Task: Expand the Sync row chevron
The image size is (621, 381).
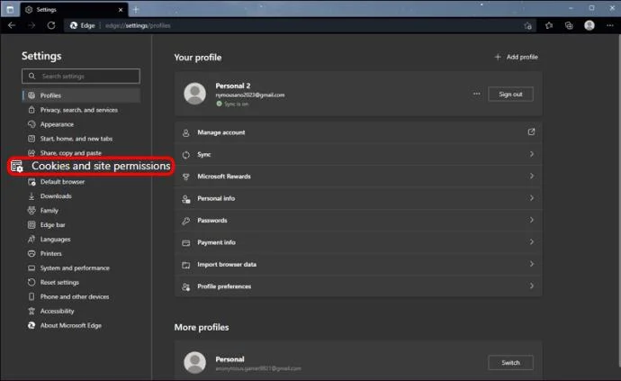Action: 532,154
